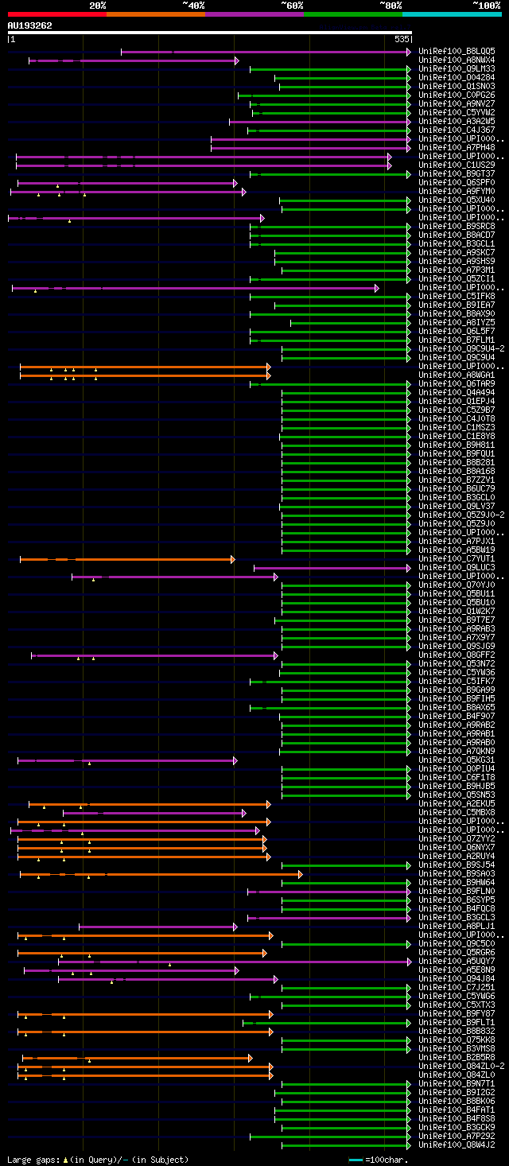Viewport: 509px width, 1166px height.
Task: Click the label UniRef100_A7P3M1
Action: [457, 270]
